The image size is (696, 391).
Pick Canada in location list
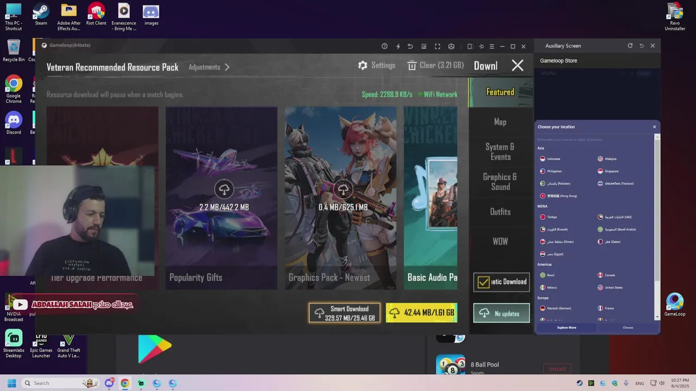[606, 275]
